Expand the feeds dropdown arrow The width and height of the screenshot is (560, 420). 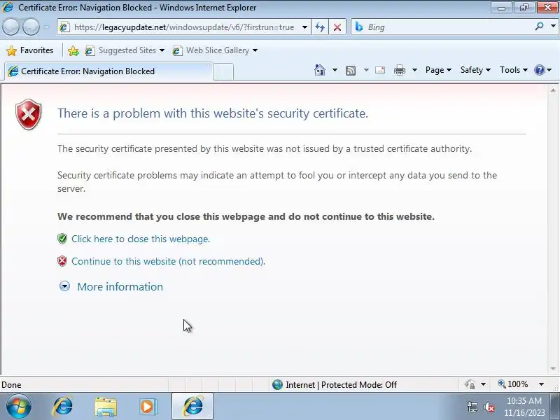click(366, 70)
